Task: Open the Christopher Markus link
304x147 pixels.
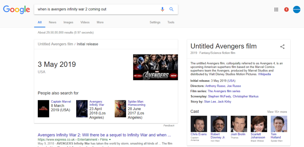Action: coord(246,96)
